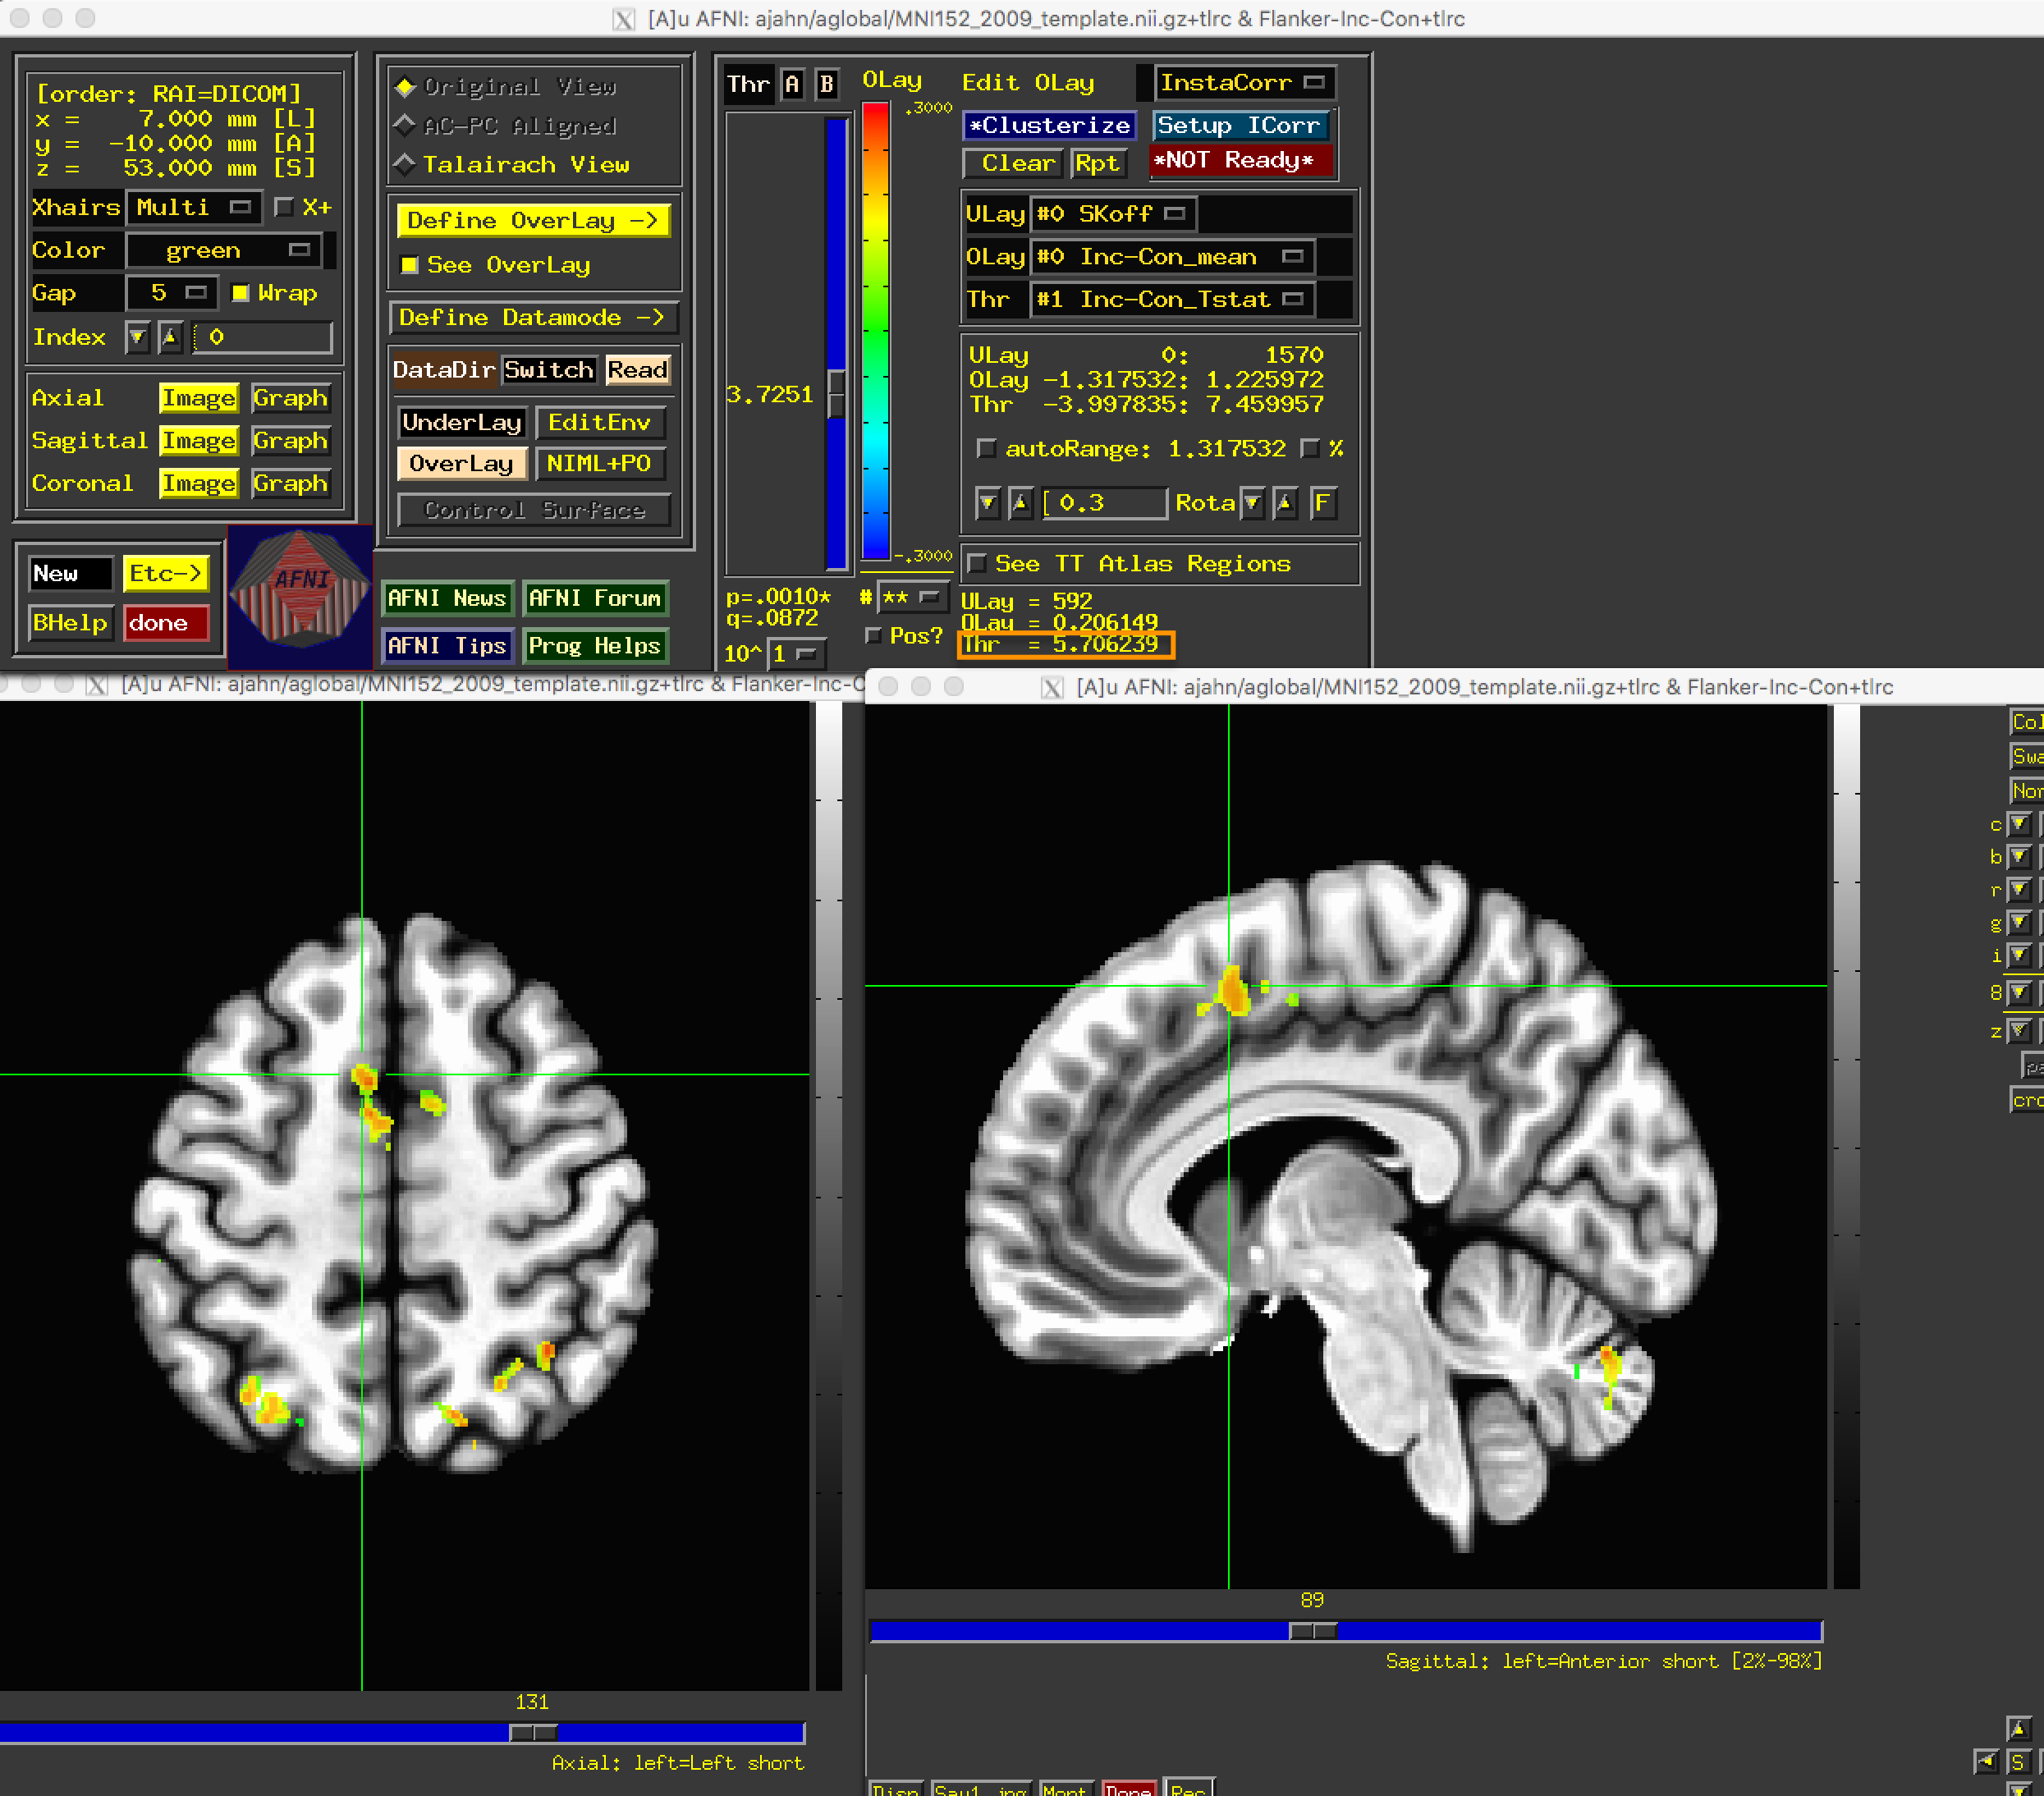The width and height of the screenshot is (2044, 1796).
Task: Select Talairach View radio option
Action: click(512, 164)
